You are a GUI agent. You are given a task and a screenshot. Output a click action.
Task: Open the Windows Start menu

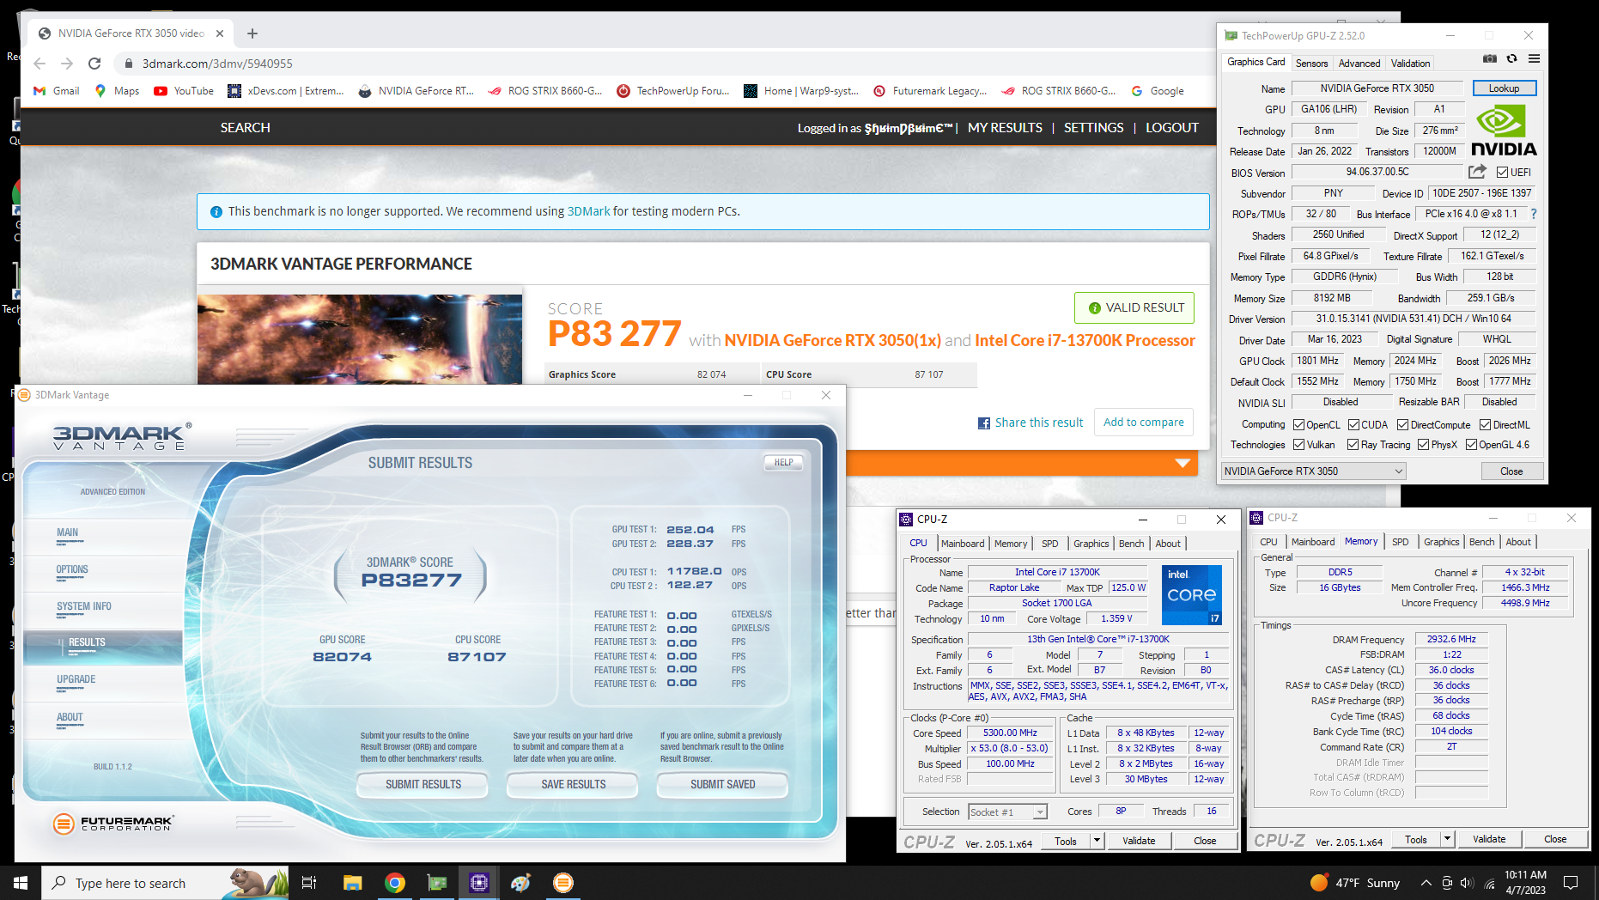tap(21, 883)
